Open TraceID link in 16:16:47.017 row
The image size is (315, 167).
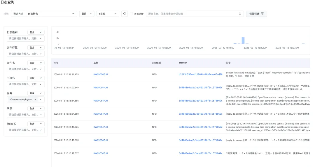(x=200, y=153)
